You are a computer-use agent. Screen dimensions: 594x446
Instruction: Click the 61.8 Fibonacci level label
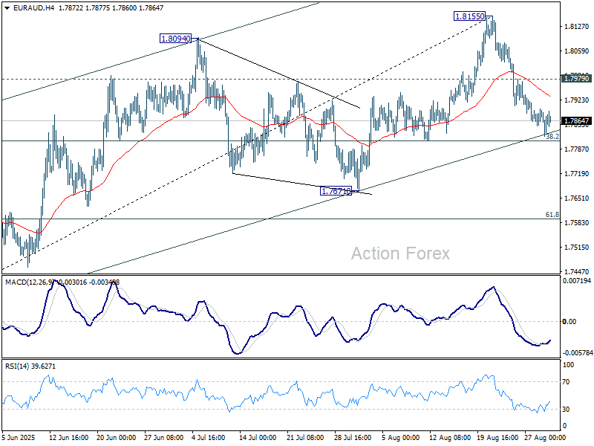point(552,215)
